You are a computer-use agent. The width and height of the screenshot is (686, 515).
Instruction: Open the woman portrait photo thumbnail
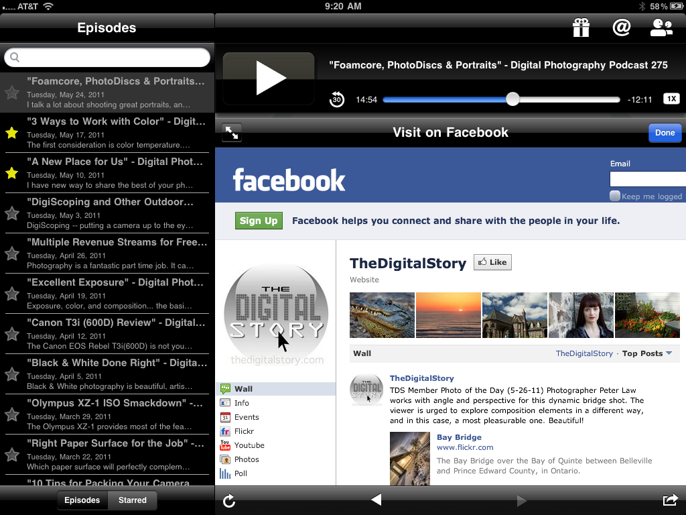(x=581, y=315)
